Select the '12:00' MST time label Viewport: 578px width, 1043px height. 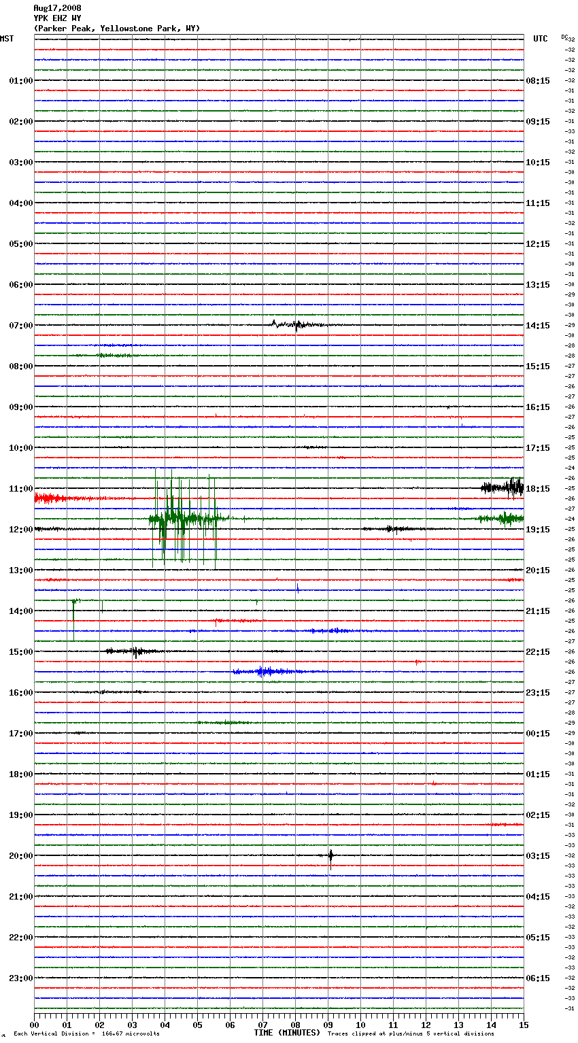[x=21, y=530]
